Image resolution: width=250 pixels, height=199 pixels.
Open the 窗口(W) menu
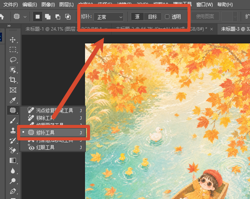click(205, 5)
